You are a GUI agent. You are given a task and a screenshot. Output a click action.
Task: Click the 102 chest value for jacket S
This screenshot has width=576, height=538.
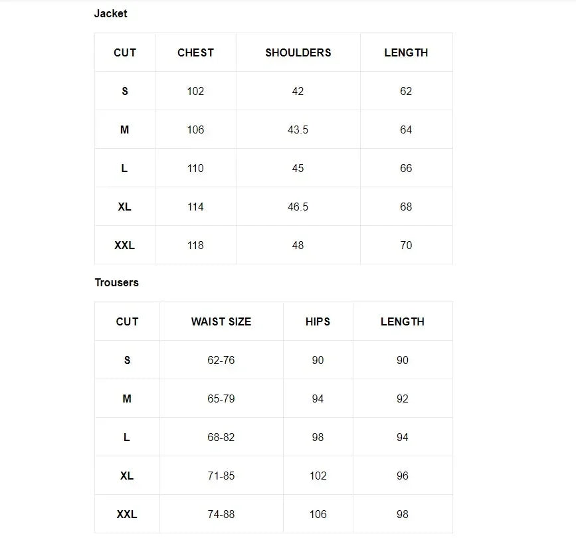pyautogui.click(x=195, y=91)
